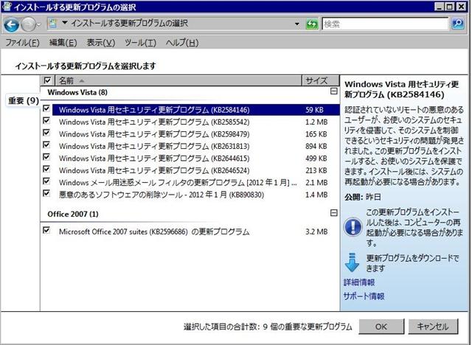The width and height of the screenshot is (472, 345).
Task: Open the 編集(E) menu
Action: point(63,43)
